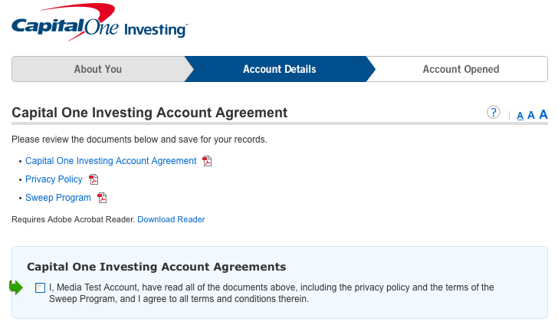Select the medium text size A

coord(530,116)
